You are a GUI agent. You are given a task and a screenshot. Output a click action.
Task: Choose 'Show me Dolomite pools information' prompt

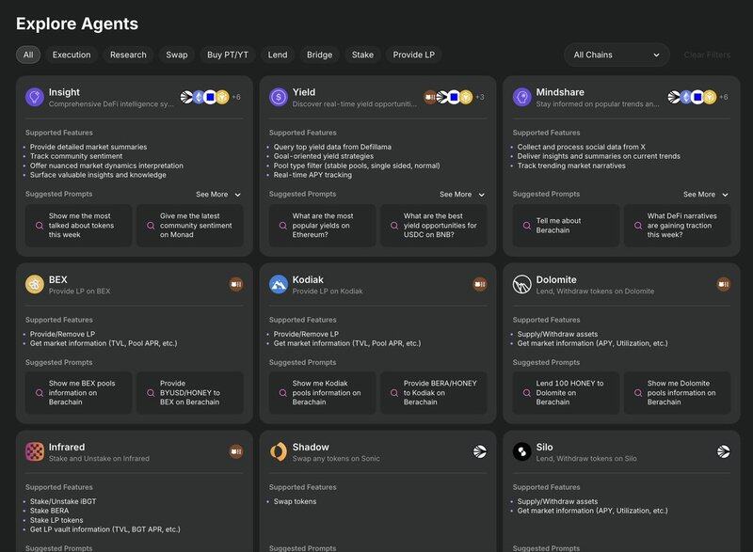[x=677, y=393]
